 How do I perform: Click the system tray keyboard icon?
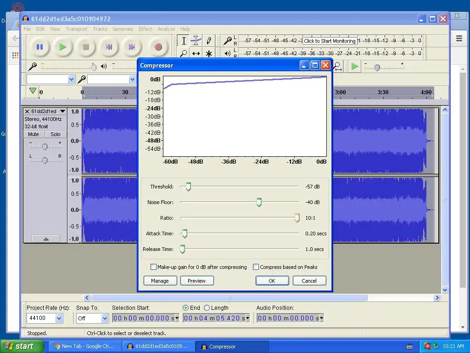(x=409, y=347)
